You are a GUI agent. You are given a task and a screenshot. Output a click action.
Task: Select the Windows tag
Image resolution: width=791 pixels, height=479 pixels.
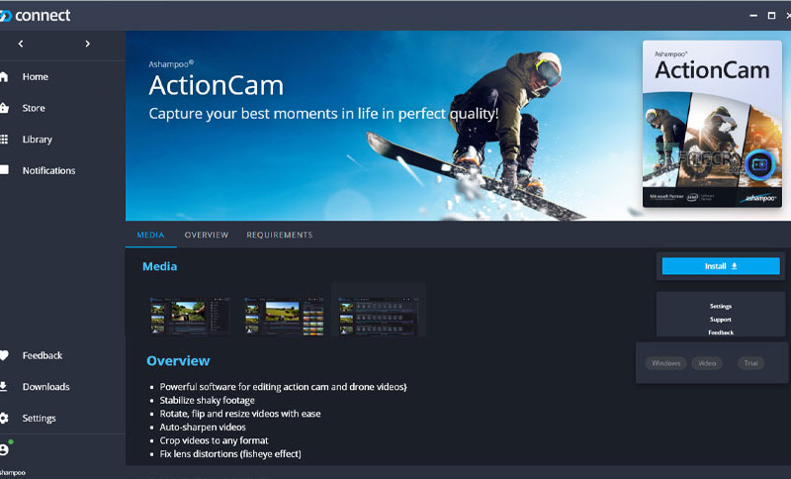point(665,363)
